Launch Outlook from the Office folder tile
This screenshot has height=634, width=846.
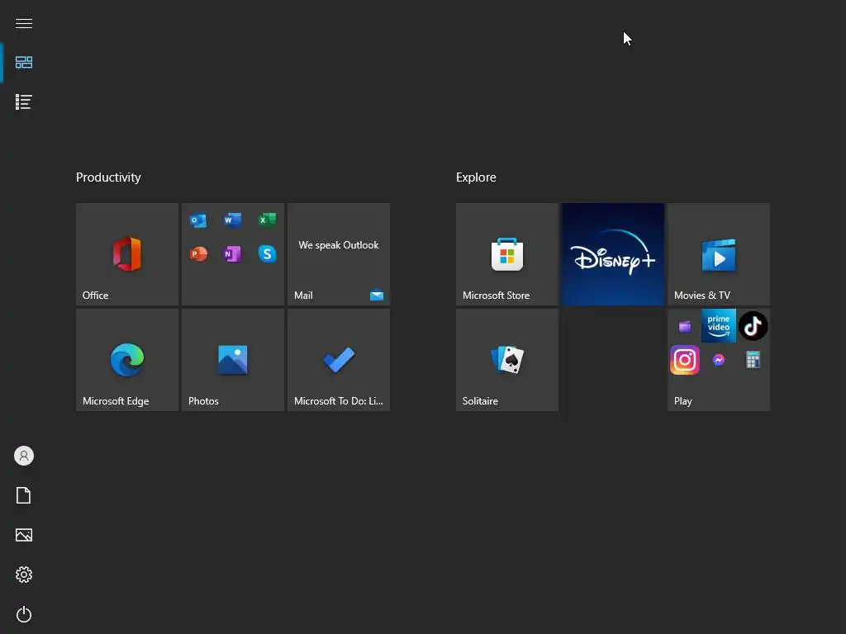point(198,220)
